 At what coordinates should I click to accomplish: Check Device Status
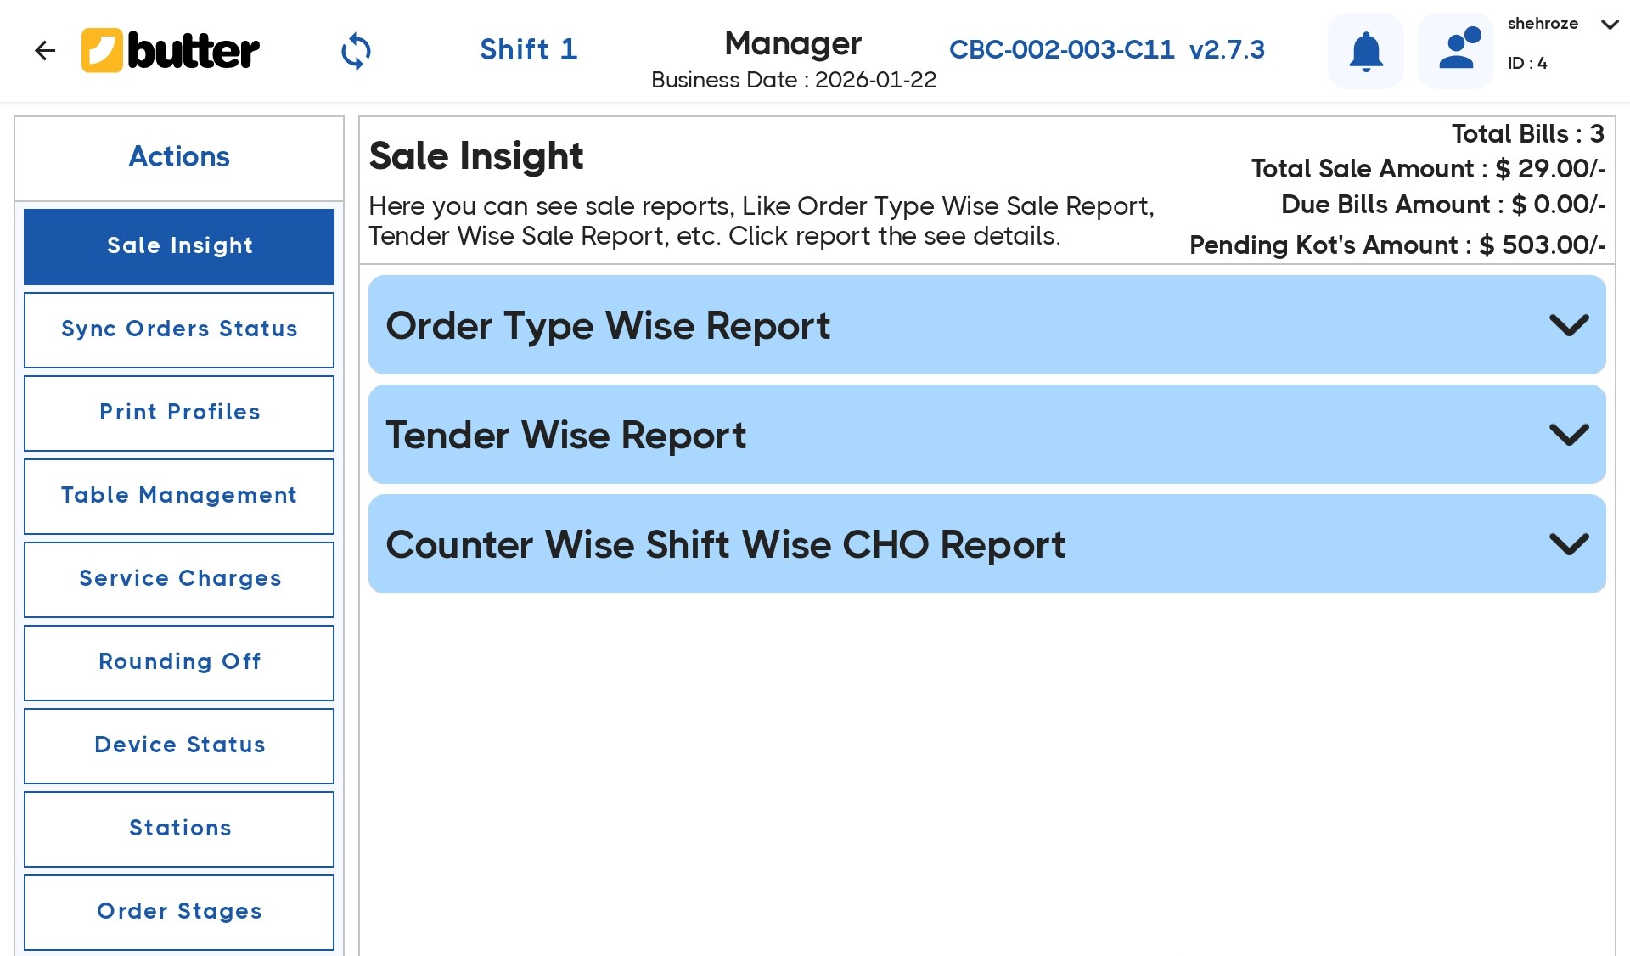tap(179, 745)
